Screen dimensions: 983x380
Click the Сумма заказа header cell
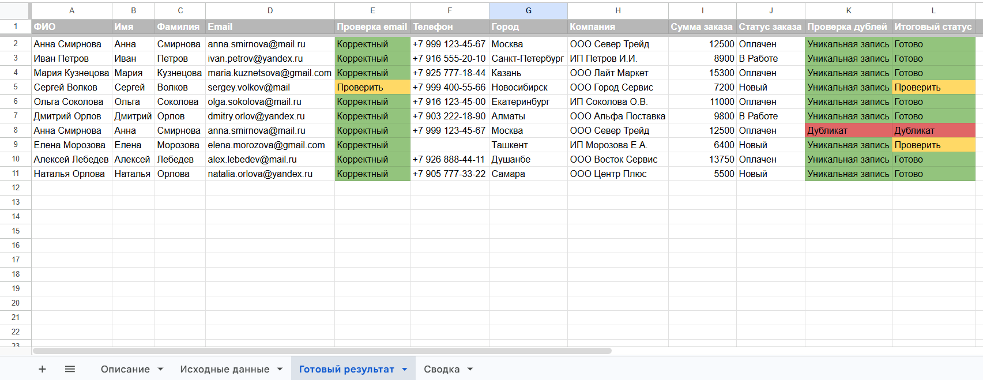point(702,27)
